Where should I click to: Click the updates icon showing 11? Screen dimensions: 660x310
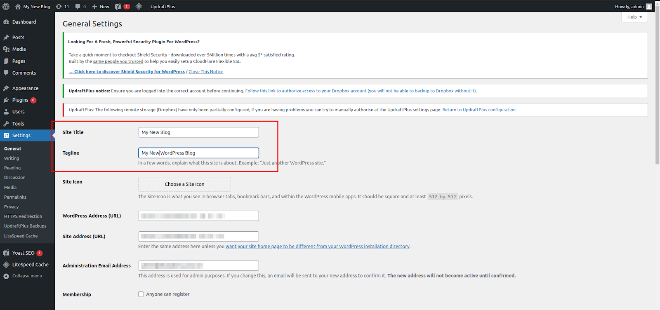(59, 7)
